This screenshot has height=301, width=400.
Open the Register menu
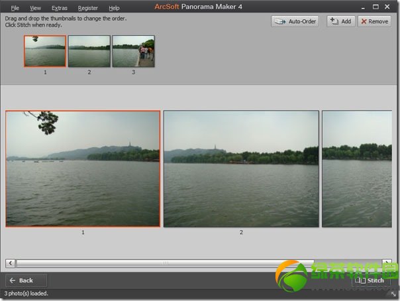tap(88, 8)
